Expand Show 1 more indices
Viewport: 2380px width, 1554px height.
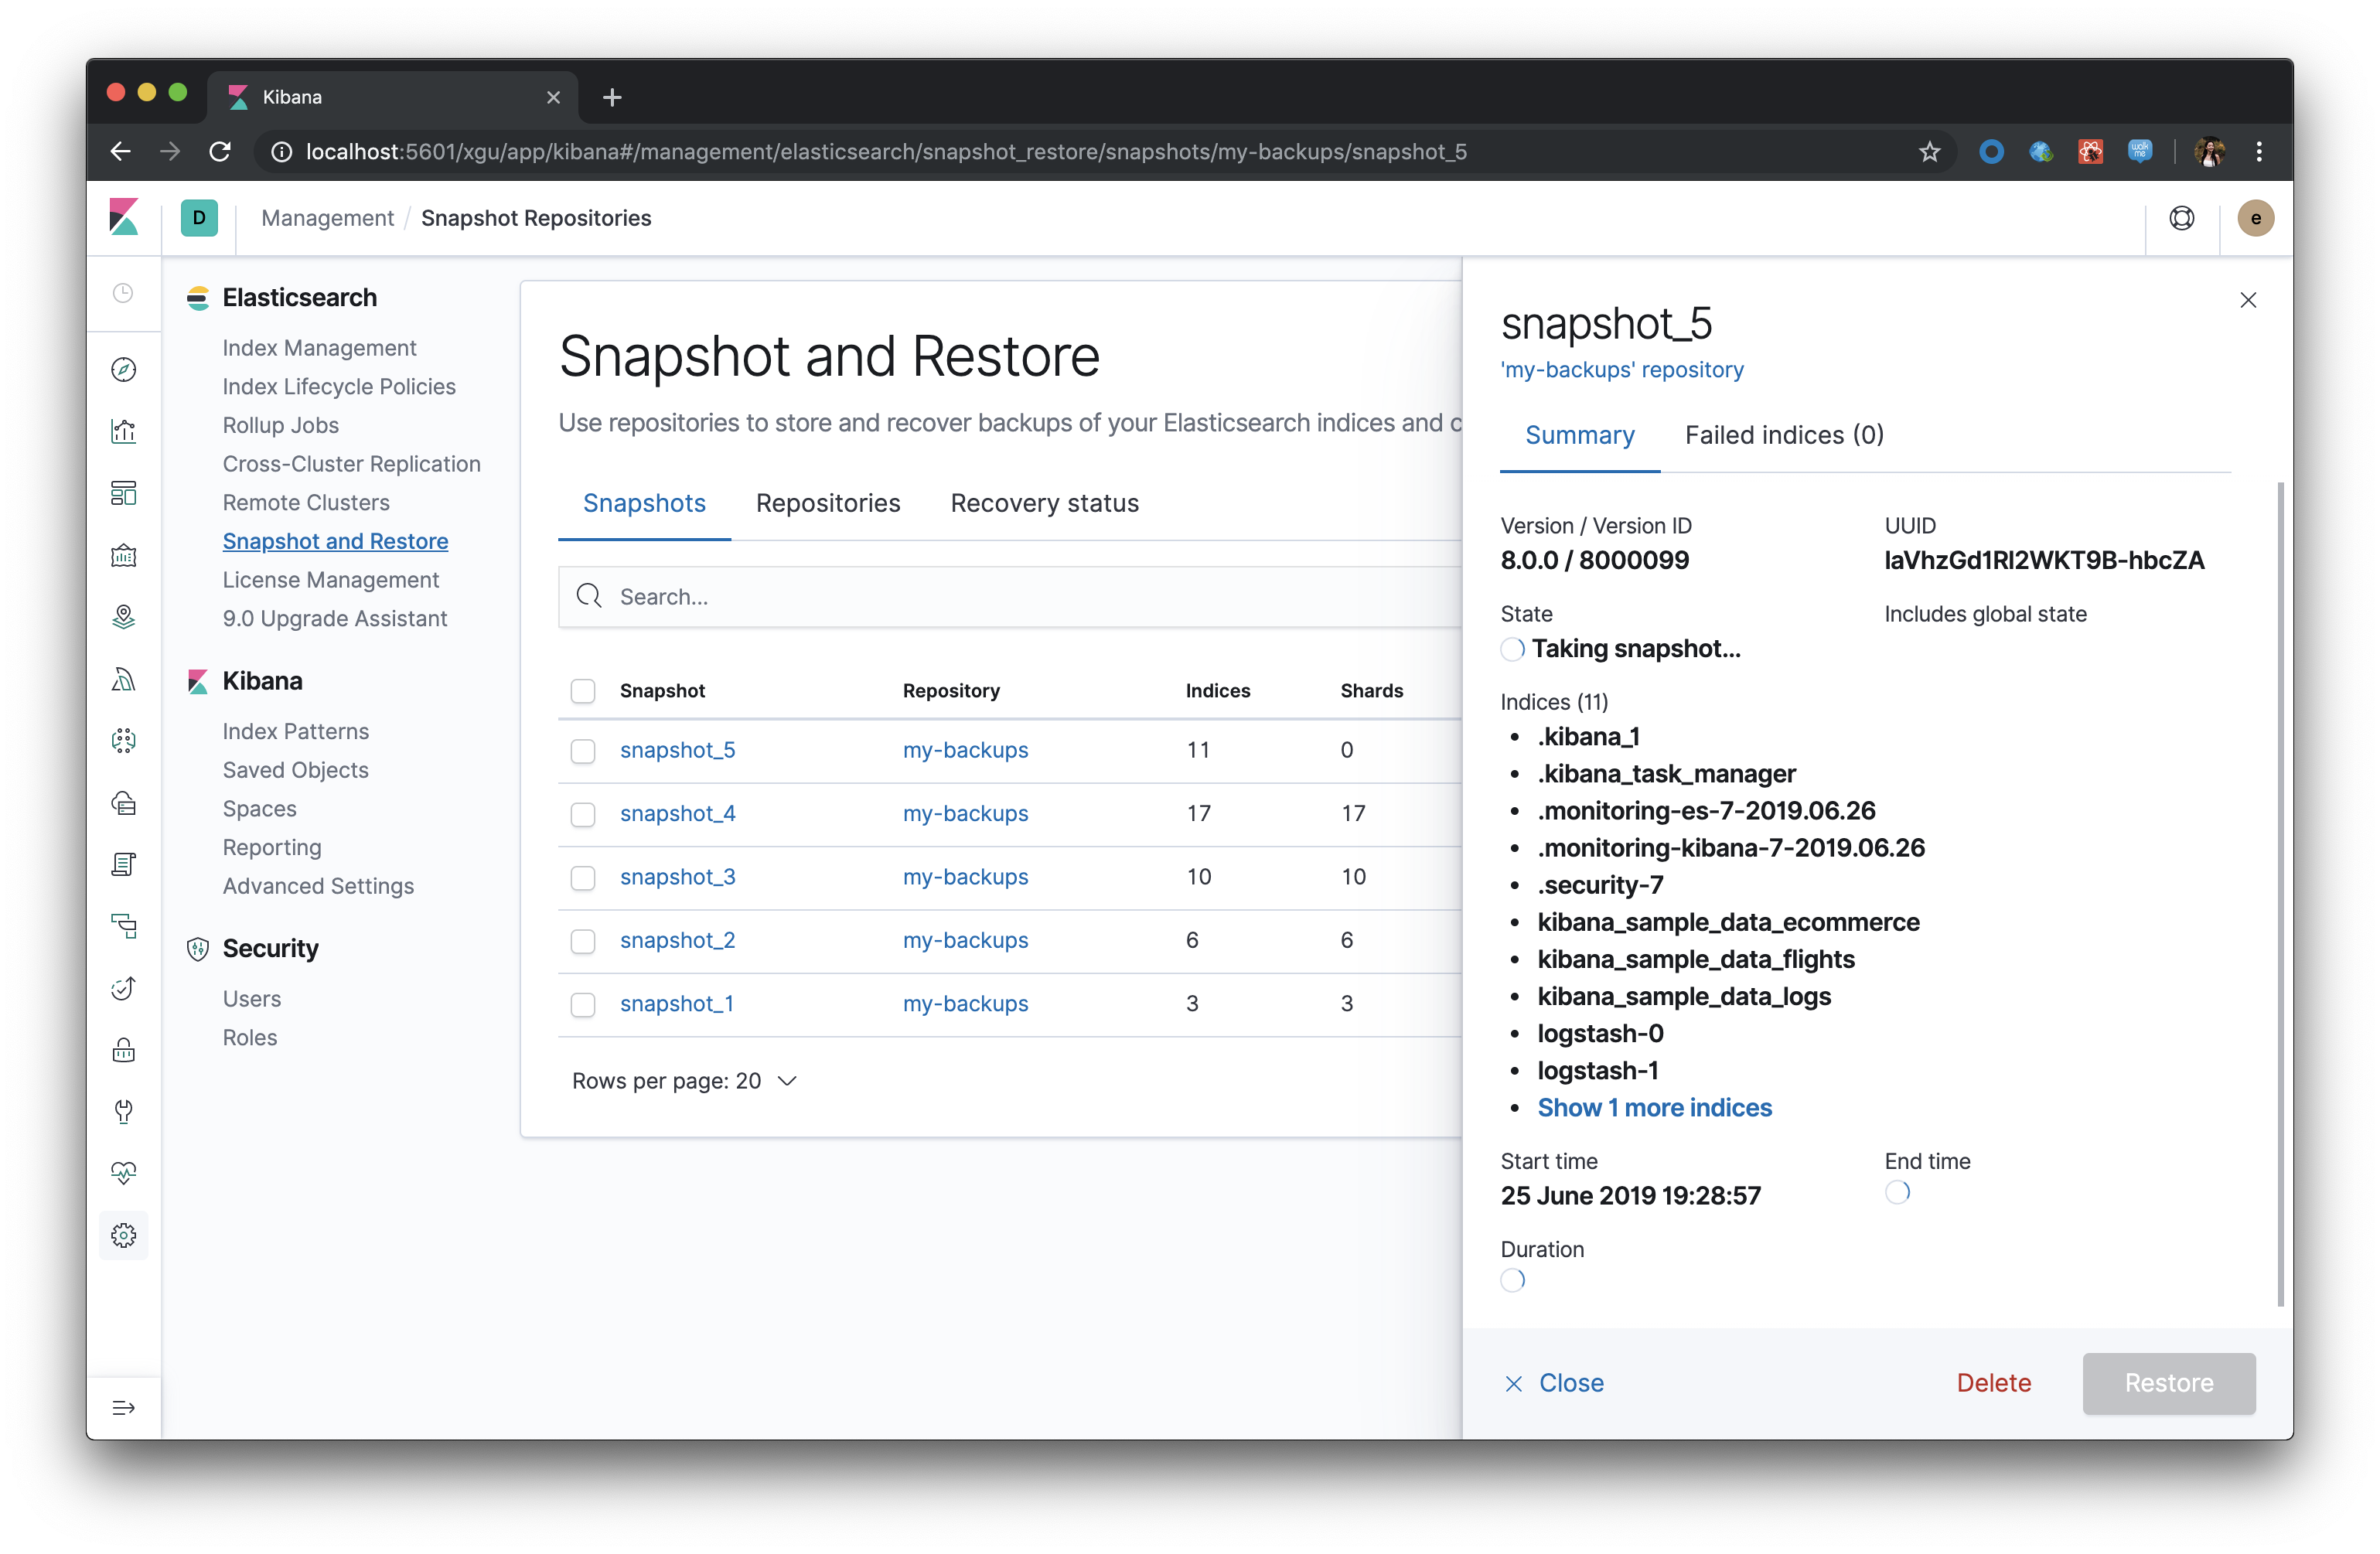(1654, 1108)
